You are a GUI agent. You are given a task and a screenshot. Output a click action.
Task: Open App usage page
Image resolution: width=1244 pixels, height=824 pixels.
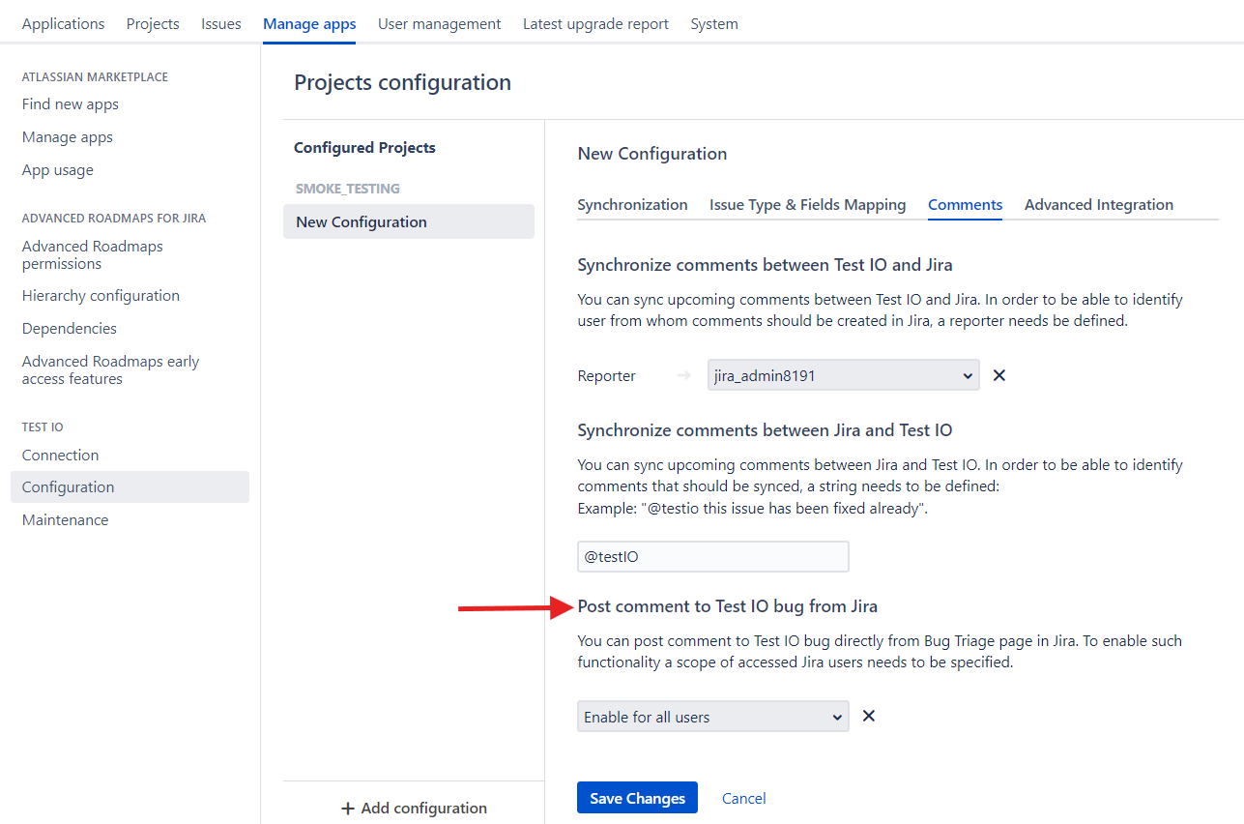click(x=58, y=170)
